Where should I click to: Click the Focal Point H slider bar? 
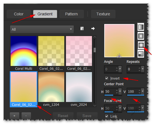pyautogui.click(x=113, y=112)
